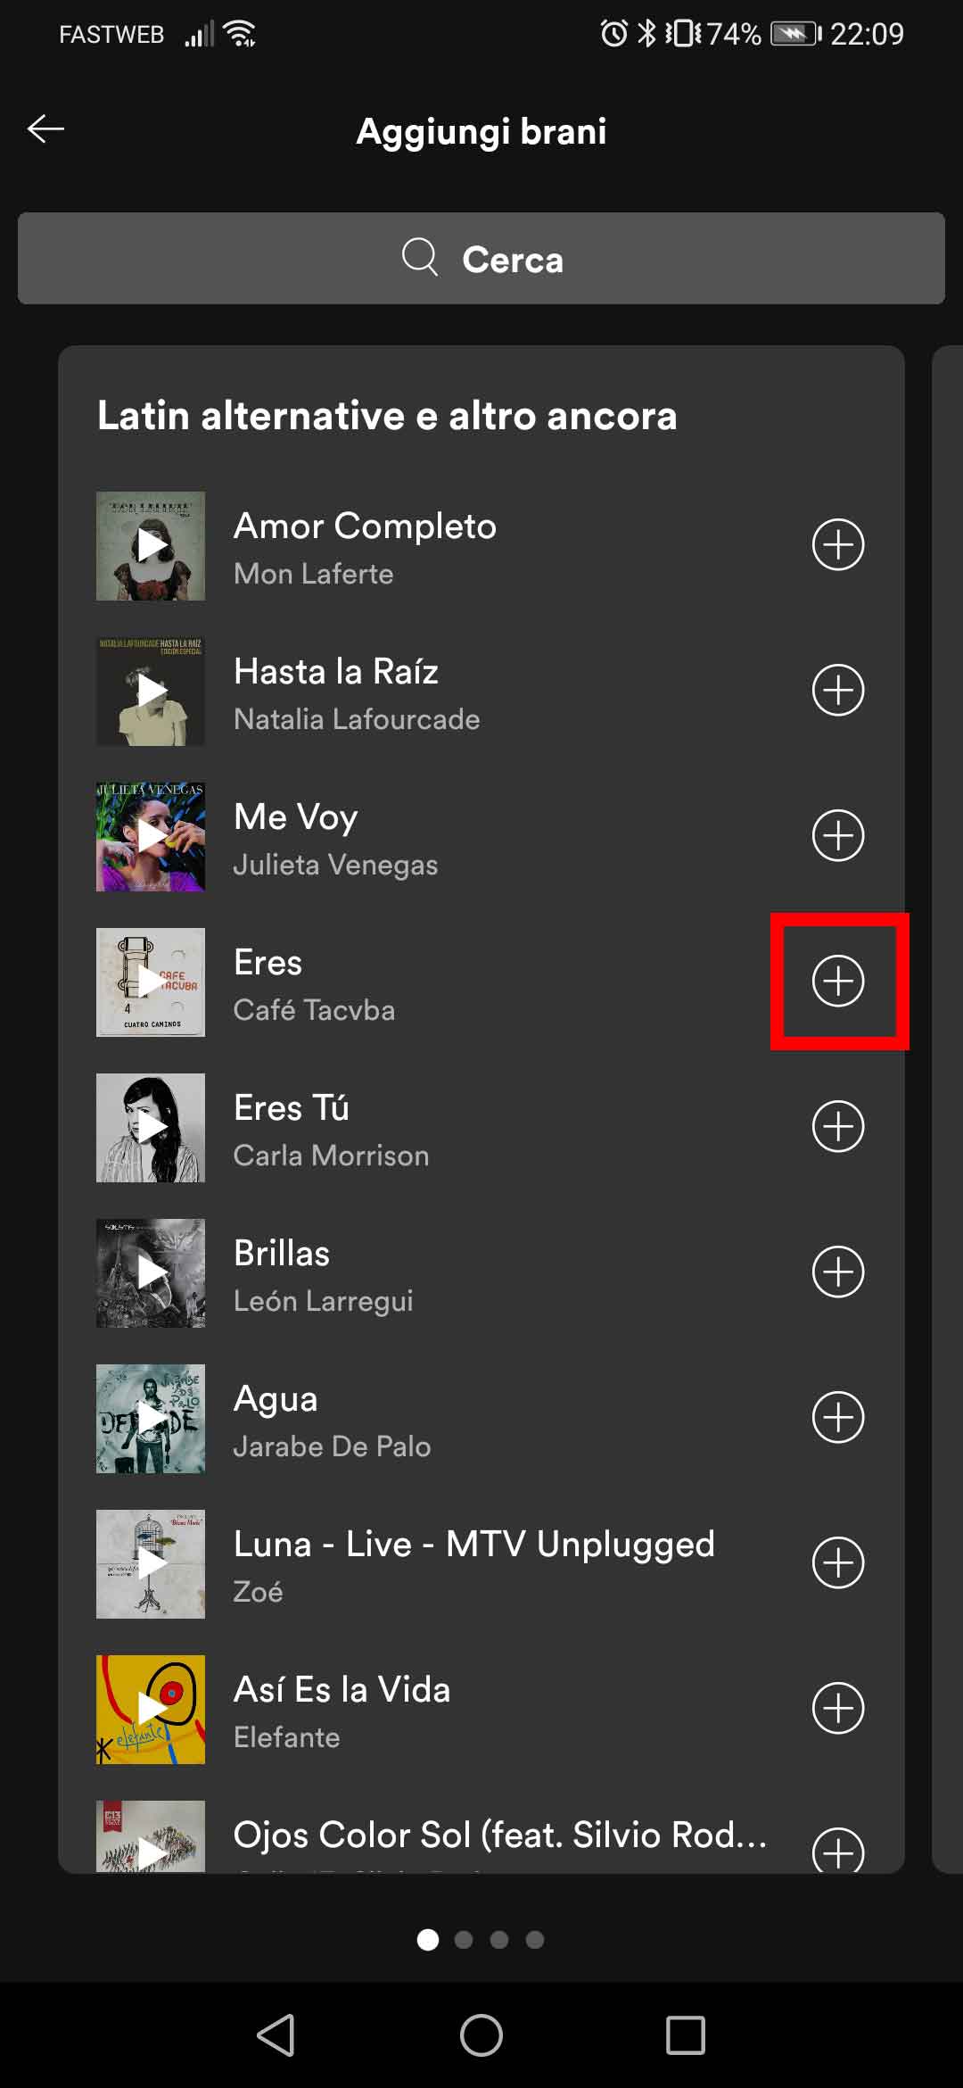Open Android recent apps square button
The width and height of the screenshot is (963, 2088).
tap(685, 2035)
